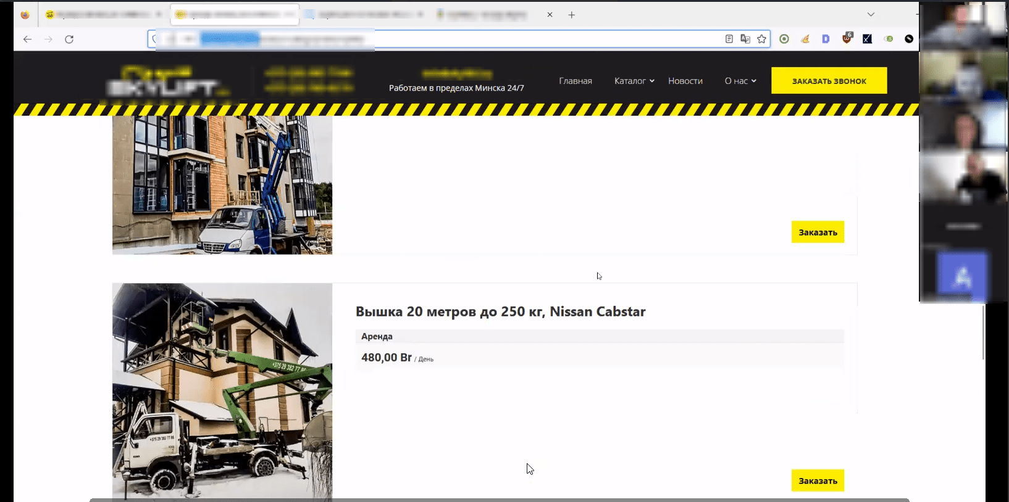Open the blue aerial lift photo
The image size is (1009, 502).
coord(222,185)
